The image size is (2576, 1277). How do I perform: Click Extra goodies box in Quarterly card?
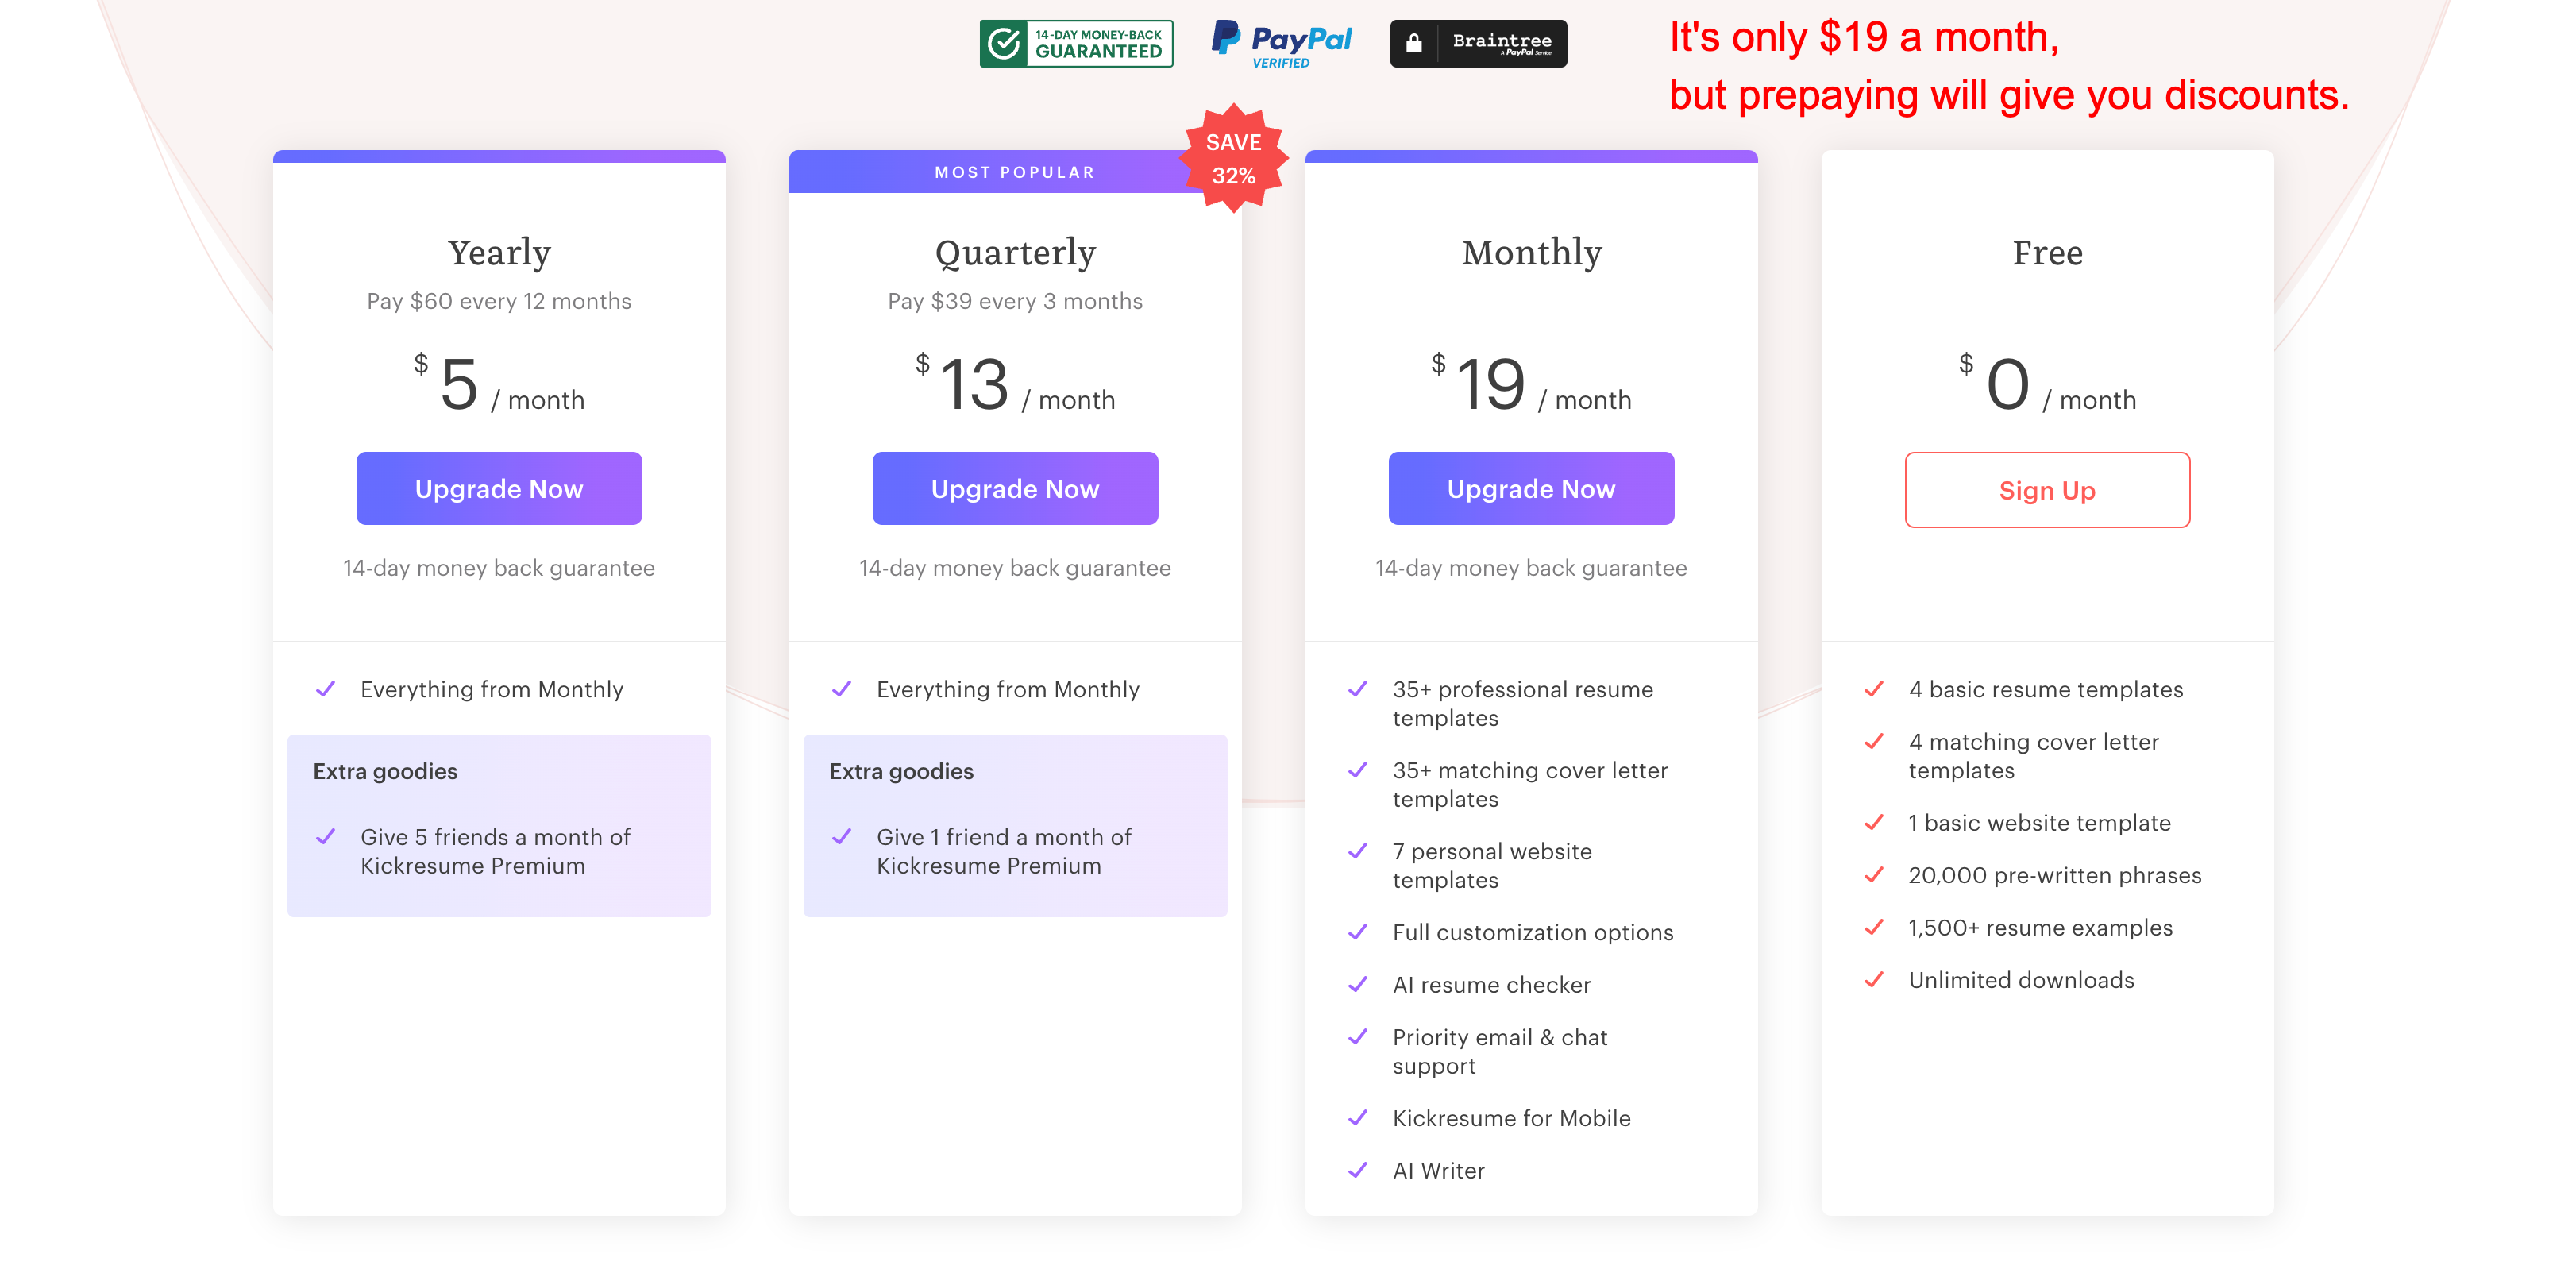1015,826
